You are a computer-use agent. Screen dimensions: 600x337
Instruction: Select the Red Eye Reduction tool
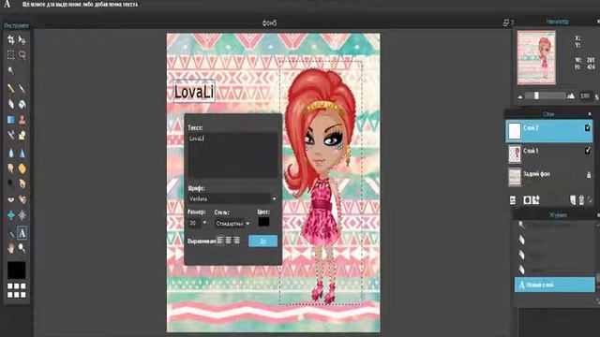tap(10, 199)
